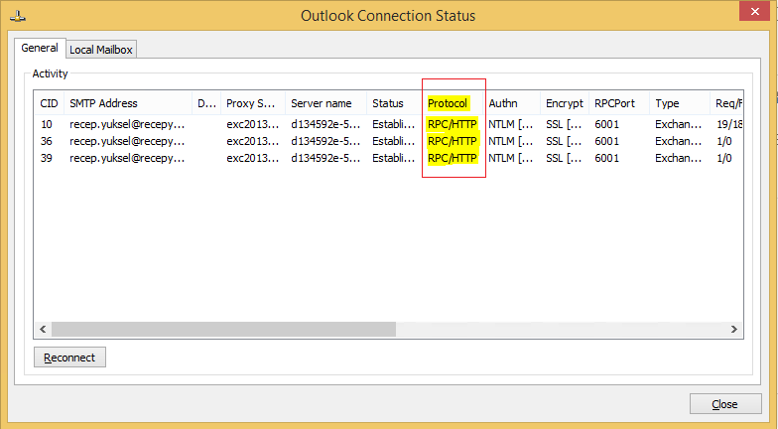
Task: Select Exchan... type in CID 36 row
Action: tap(679, 141)
